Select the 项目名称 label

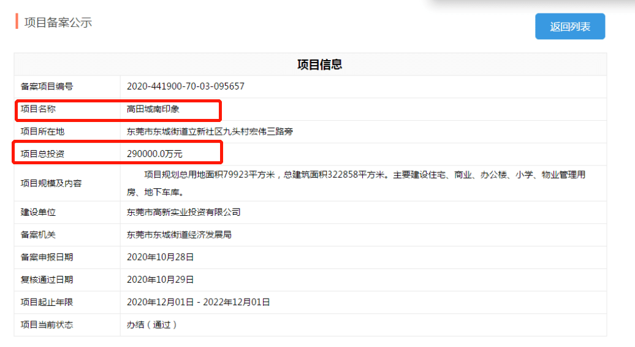(38, 109)
